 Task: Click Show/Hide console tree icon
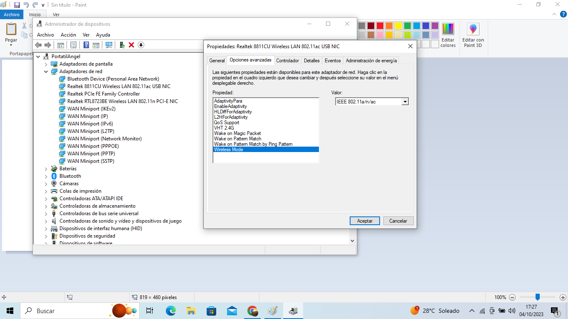tap(61, 45)
